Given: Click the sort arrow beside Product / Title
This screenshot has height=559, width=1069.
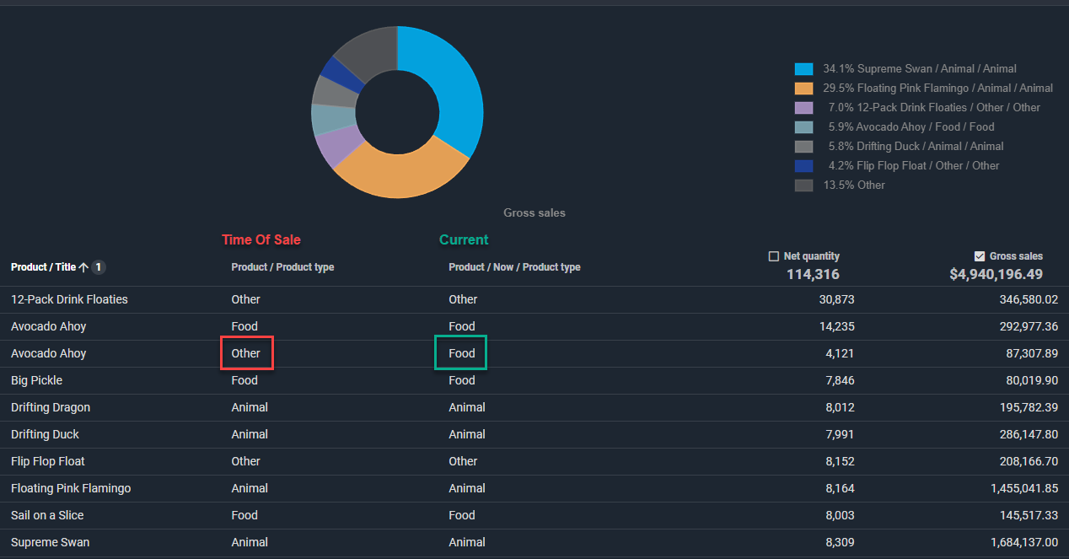Looking at the screenshot, I should pos(83,267).
